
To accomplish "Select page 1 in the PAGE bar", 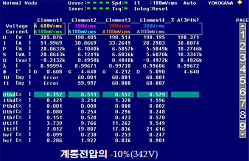I will tap(242, 35).
